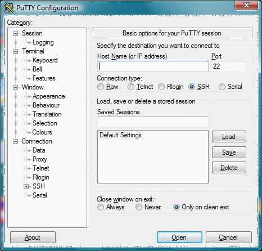Open Telnet settings in category tree
Image resolution: width=262 pixels, height=251 pixels.
[x=41, y=168]
